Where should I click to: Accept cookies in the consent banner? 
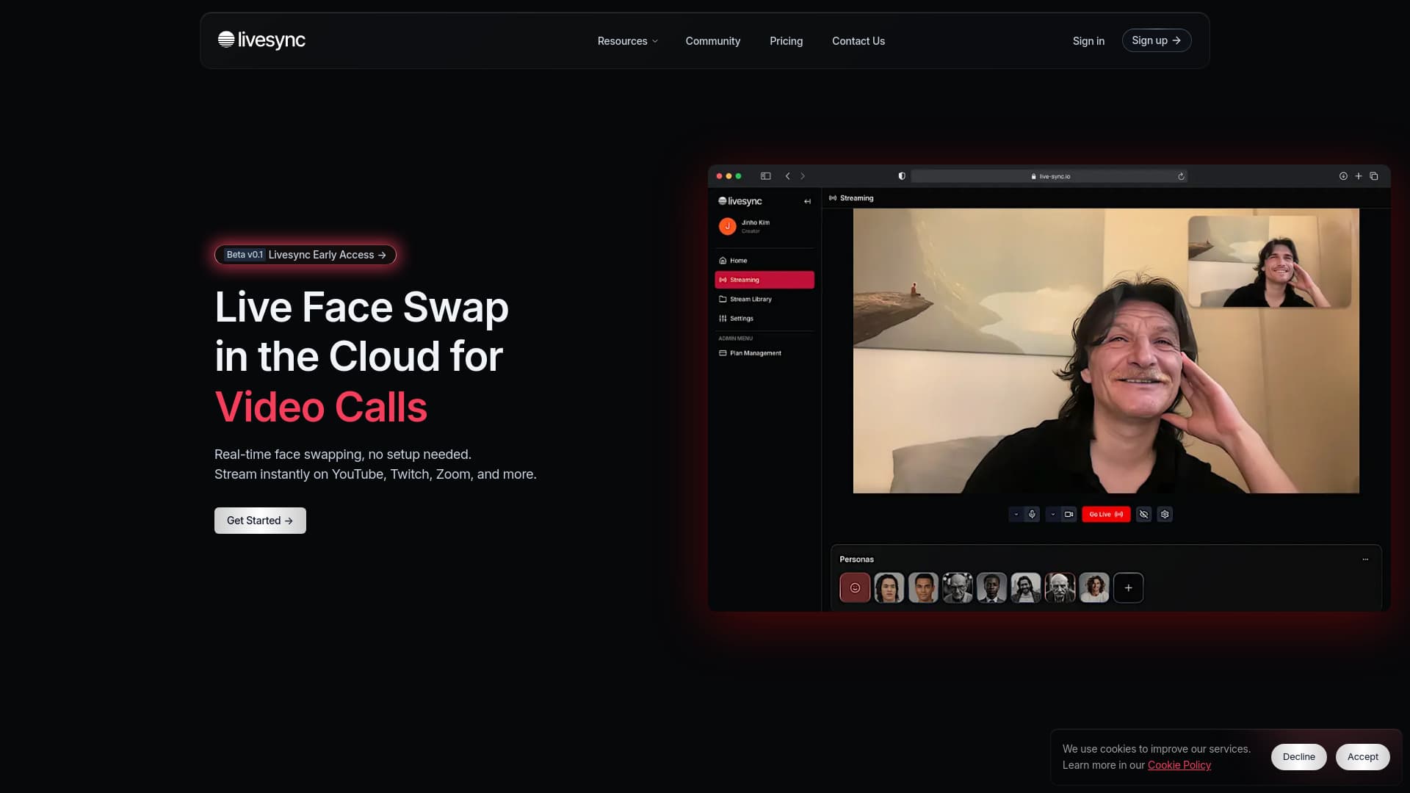pos(1362,756)
